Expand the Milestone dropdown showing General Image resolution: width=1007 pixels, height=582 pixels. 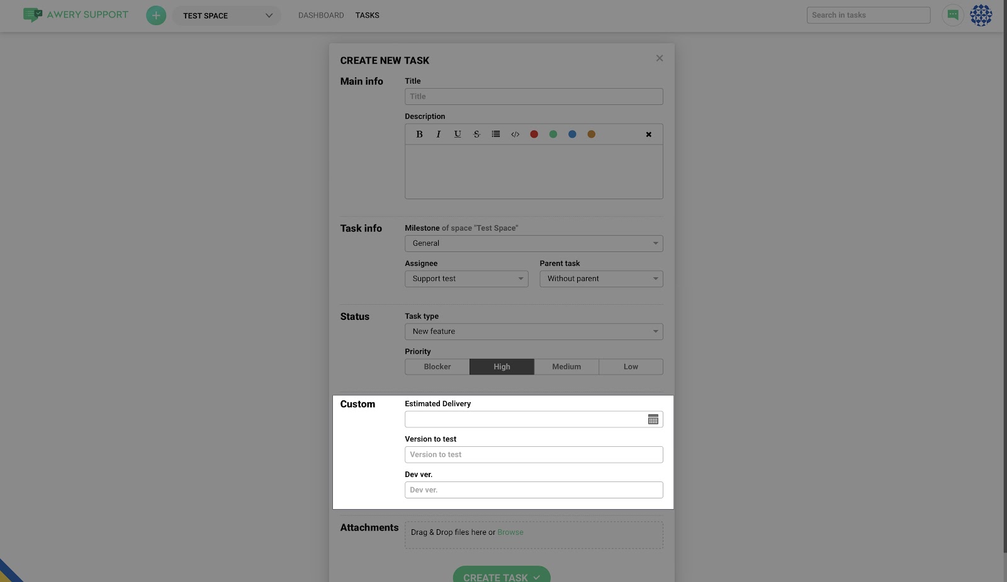pyautogui.click(x=533, y=244)
